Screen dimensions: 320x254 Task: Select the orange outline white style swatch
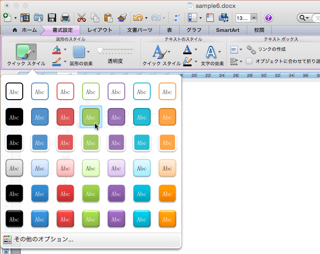167,91
